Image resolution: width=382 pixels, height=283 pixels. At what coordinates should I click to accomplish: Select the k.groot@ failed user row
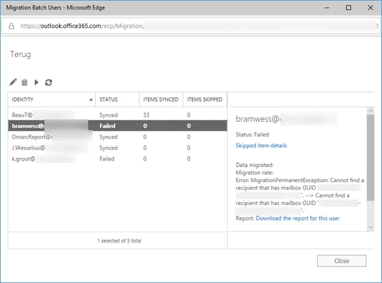point(117,159)
